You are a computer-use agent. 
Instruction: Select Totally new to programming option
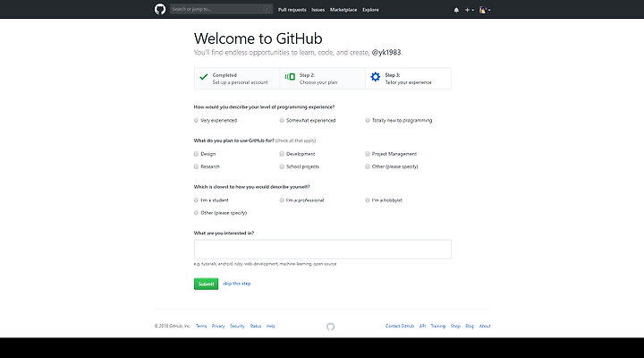368,121
